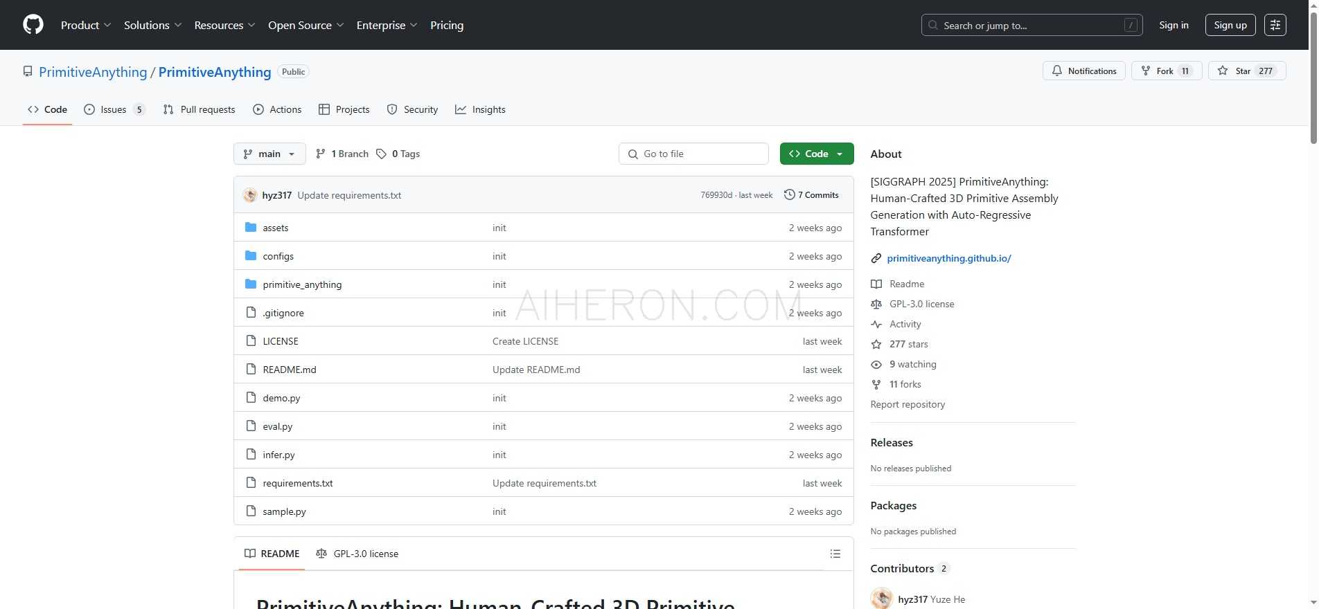Switch to the Actions tab

pos(277,109)
